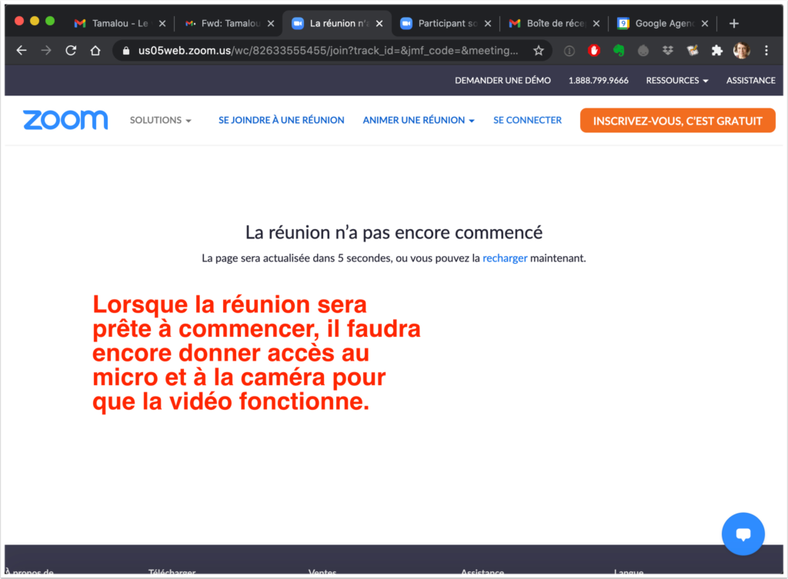
Task: Open the Ressources dropdown menu
Action: (x=677, y=80)
